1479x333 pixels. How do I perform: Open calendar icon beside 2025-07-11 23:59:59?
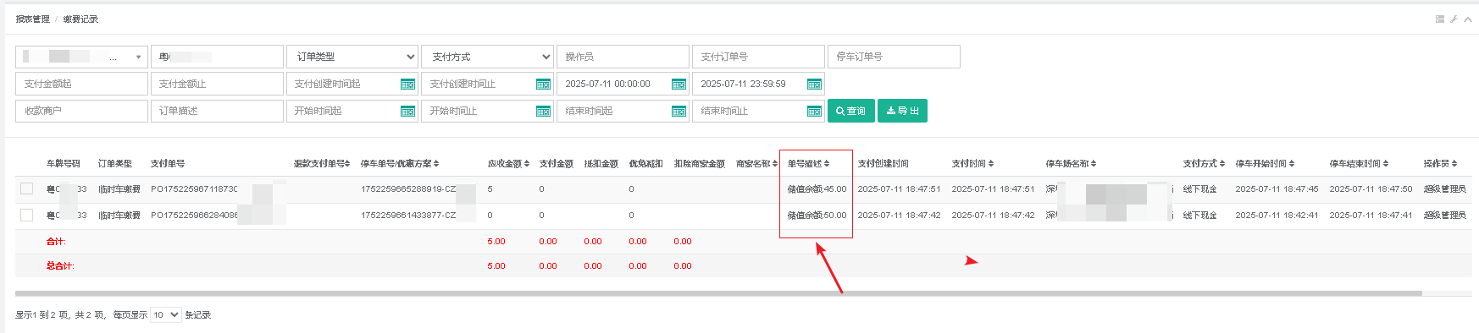(x=814, y=84)
